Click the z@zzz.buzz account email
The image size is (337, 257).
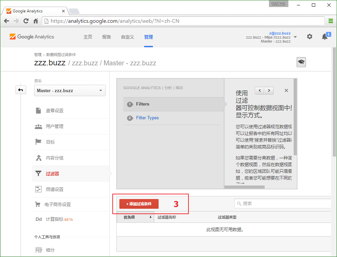tap(280, 33)
